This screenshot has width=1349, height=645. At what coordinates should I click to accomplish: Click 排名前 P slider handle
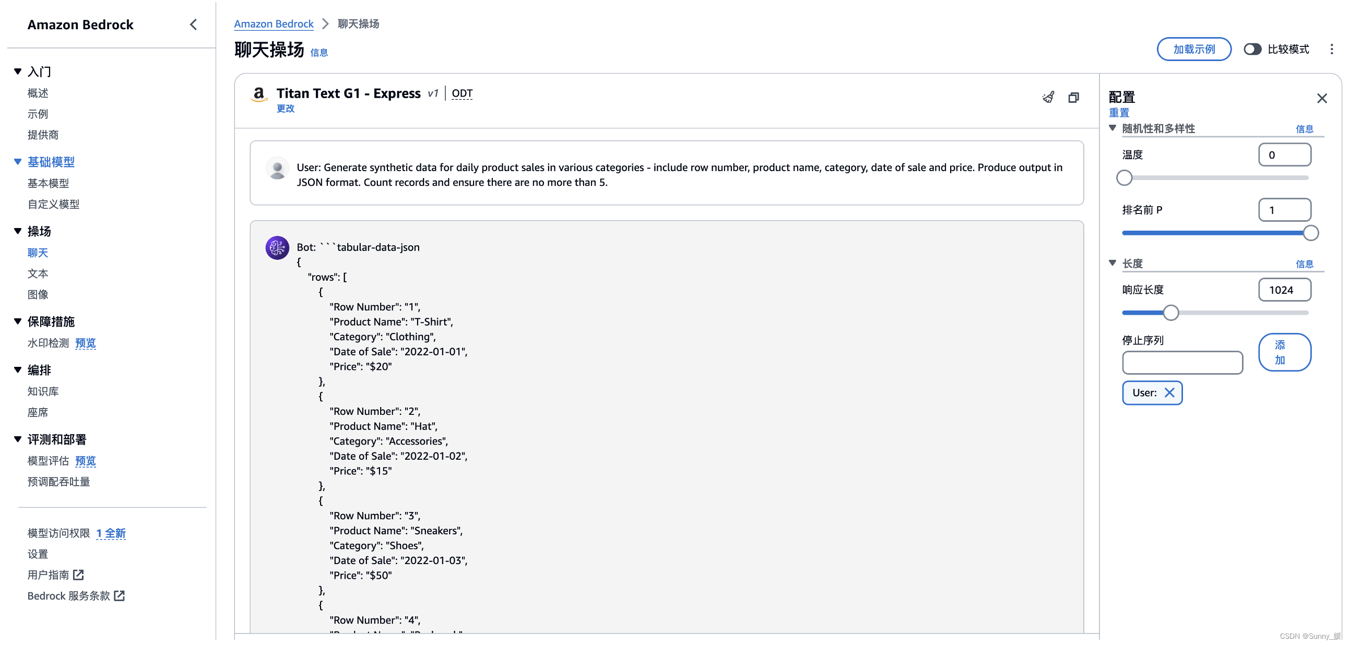point(1311,233)
